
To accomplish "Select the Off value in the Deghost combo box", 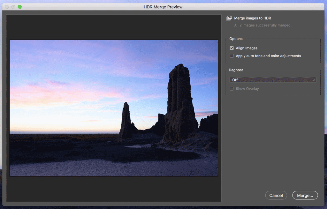I will [235, 80].
